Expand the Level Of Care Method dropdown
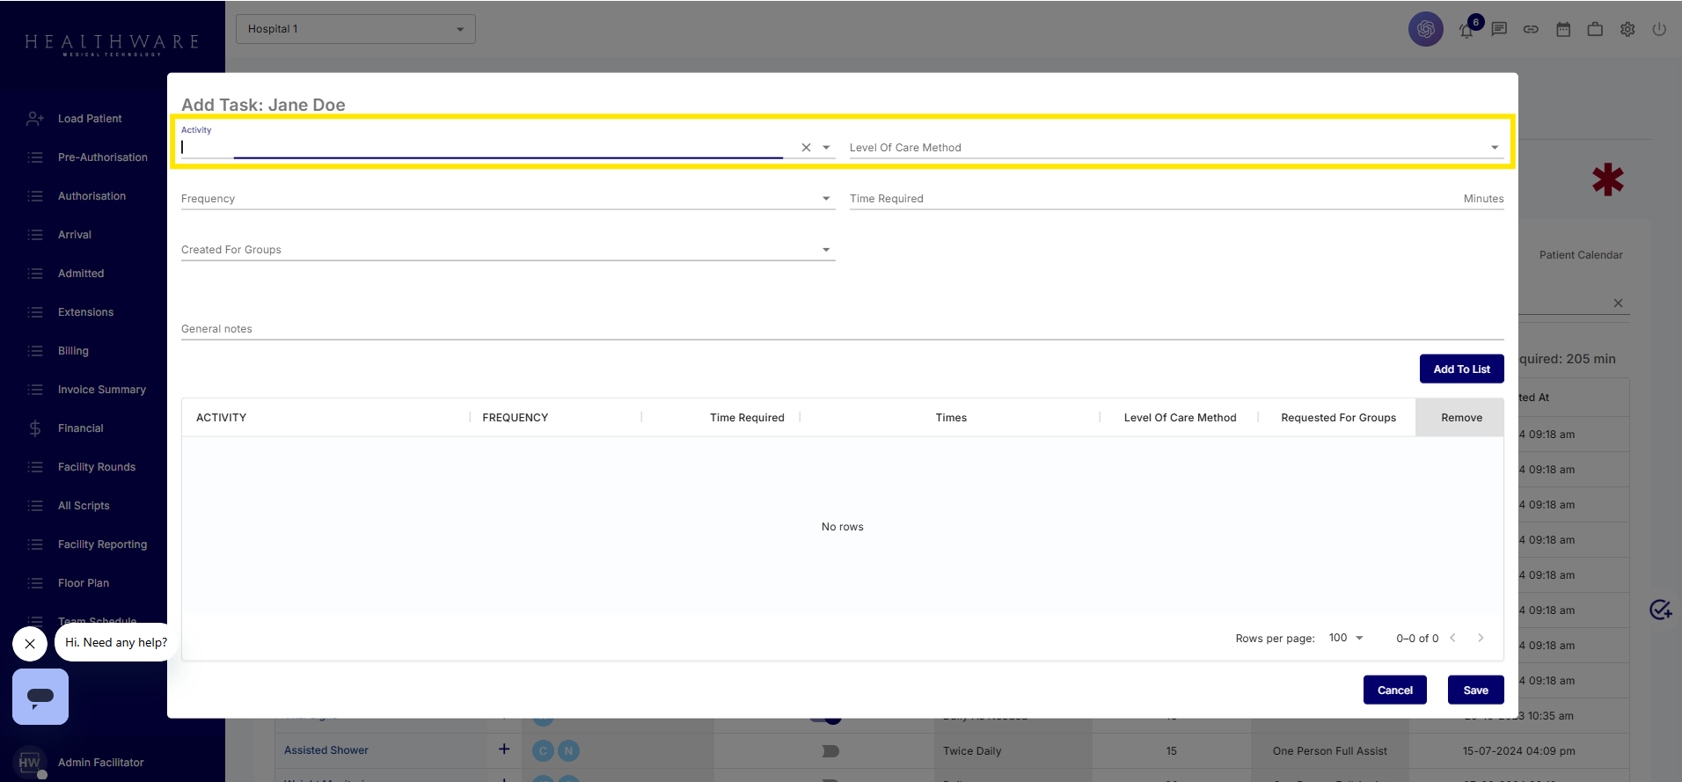The height and width of the screenshot is (782, 1682). [x=1494, y=148]
